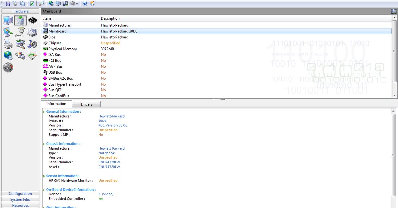Click the Print toolbar icon
The width and height of the screenshot is (398, 208).
tap(15, 3)
